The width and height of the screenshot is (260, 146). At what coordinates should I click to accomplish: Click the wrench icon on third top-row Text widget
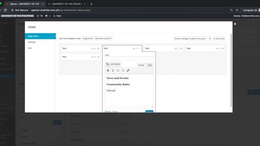pos(181,49)
